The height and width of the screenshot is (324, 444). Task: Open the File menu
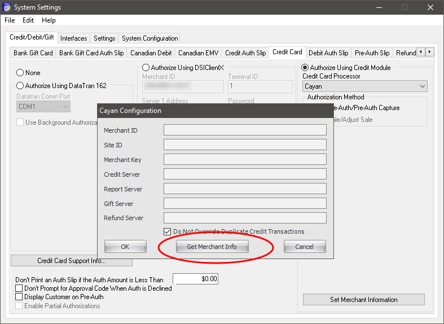[x=10, y=20]
